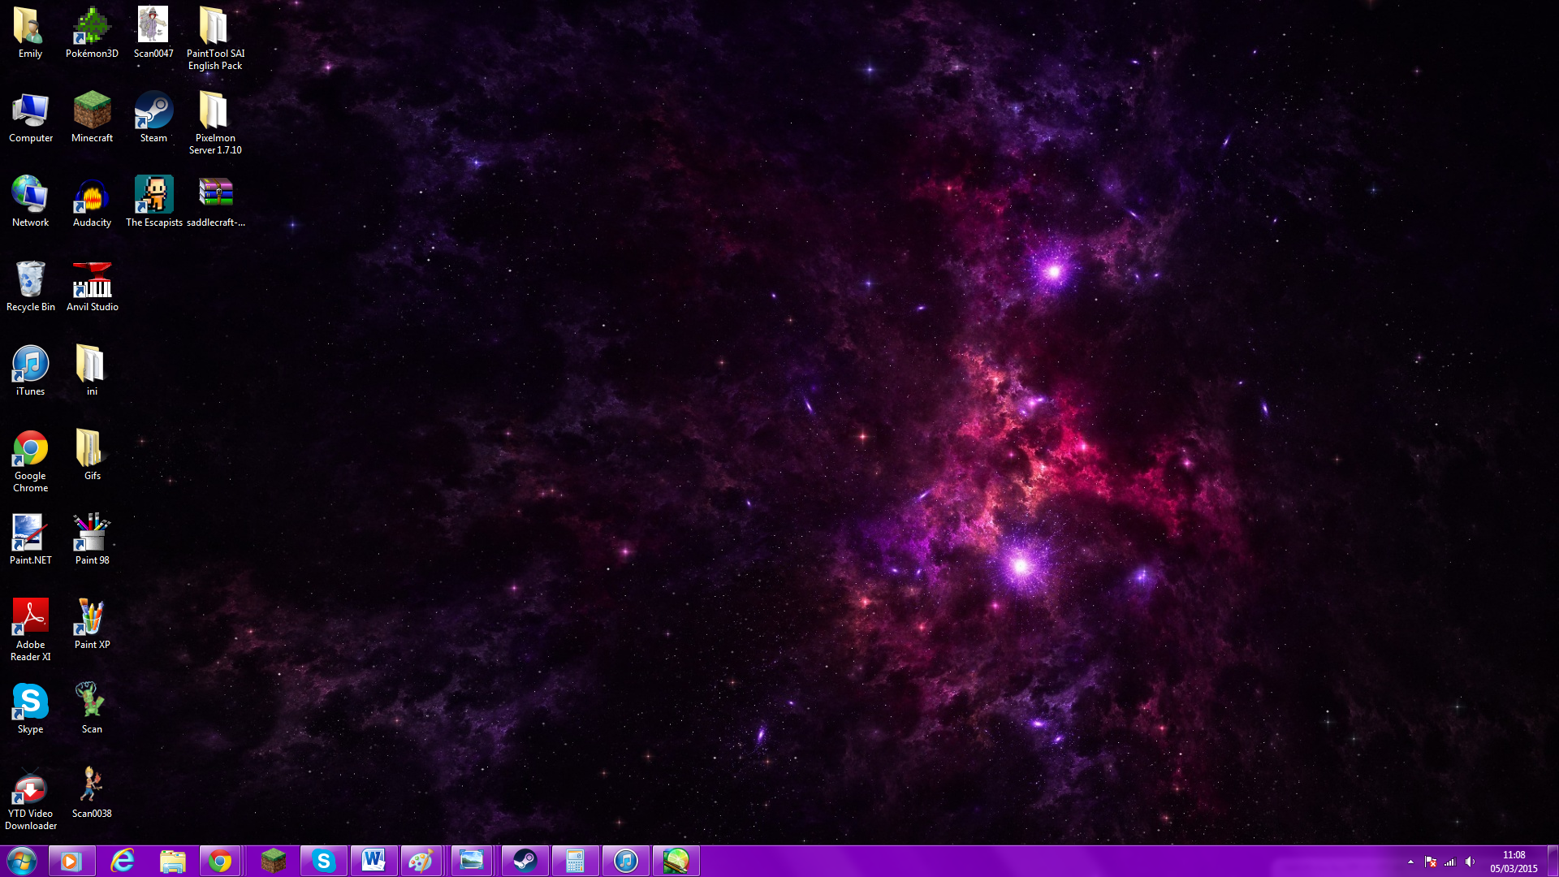Open Calculator from the taskbar
1559x877 pixels.
point(575,861)
